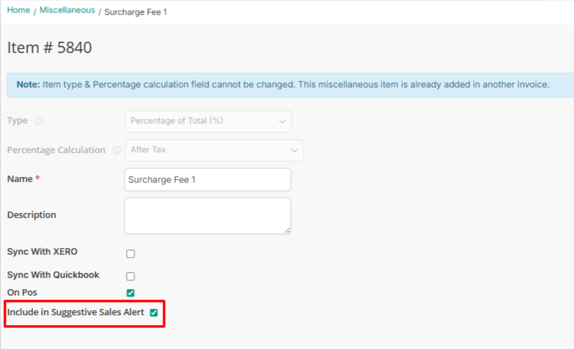Click the Item # 5840 heading
This screenshot has height=349, width=574.
click(x=49, y=48)
